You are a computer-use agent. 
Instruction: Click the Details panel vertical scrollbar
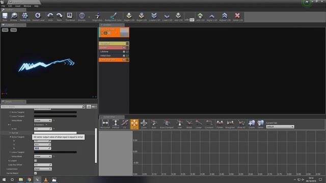pyautogui.click(x=96, y=145)
